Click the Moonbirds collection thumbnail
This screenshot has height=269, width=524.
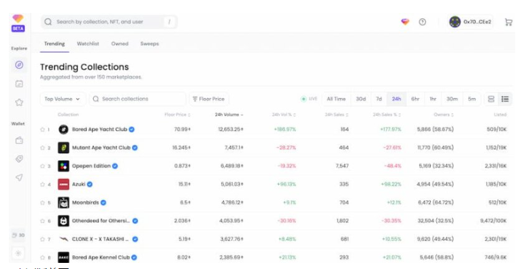pos(63,203)
